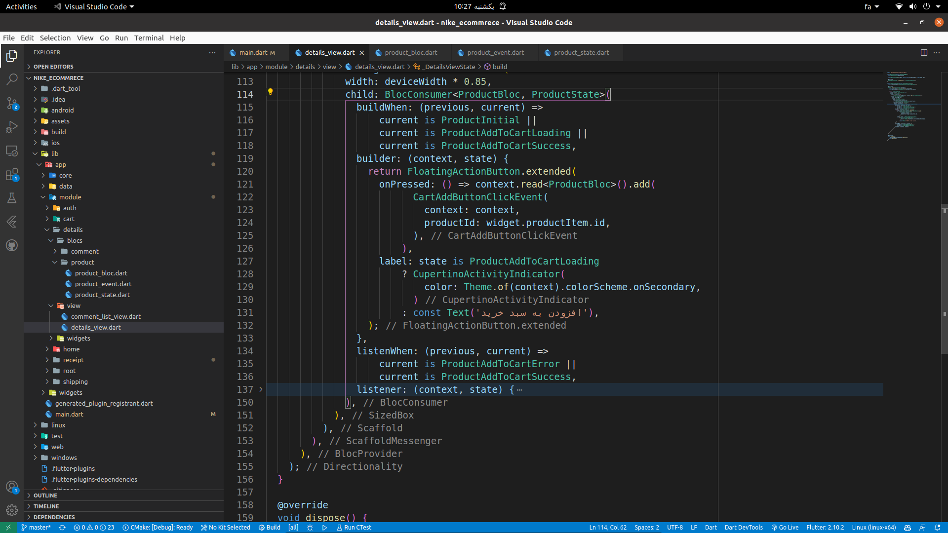Open the fa keyboard layout dropdown
This screenshot has width=948, height=533.
click(x=871, y=6)
